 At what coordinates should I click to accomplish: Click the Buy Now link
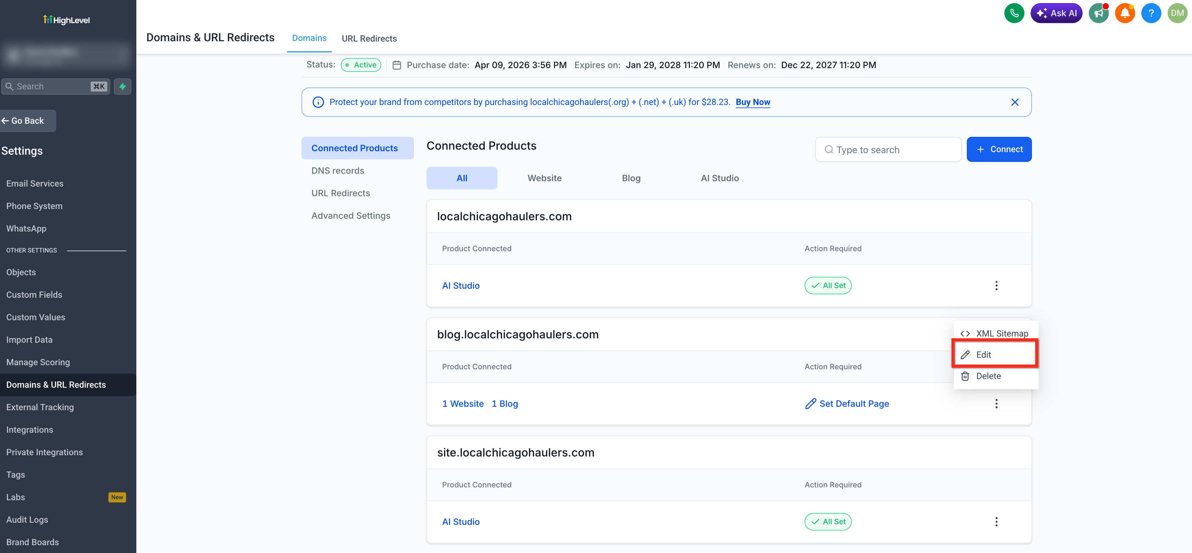pyautogui.click(x=753, y=102)
